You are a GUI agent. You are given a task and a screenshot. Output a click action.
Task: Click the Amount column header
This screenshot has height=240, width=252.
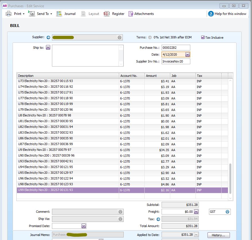click(x=157, y=76)
